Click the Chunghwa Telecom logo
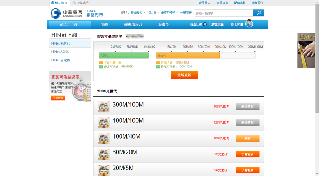Image resolution: width=319 pixels, height=176 pixels. [66, 13]
